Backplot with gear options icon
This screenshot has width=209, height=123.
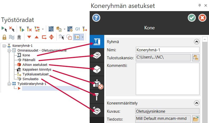pos(70,29)
